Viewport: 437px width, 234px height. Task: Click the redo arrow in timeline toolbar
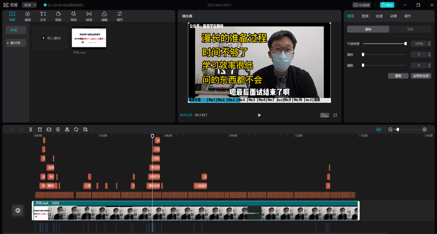pos(21,130)
